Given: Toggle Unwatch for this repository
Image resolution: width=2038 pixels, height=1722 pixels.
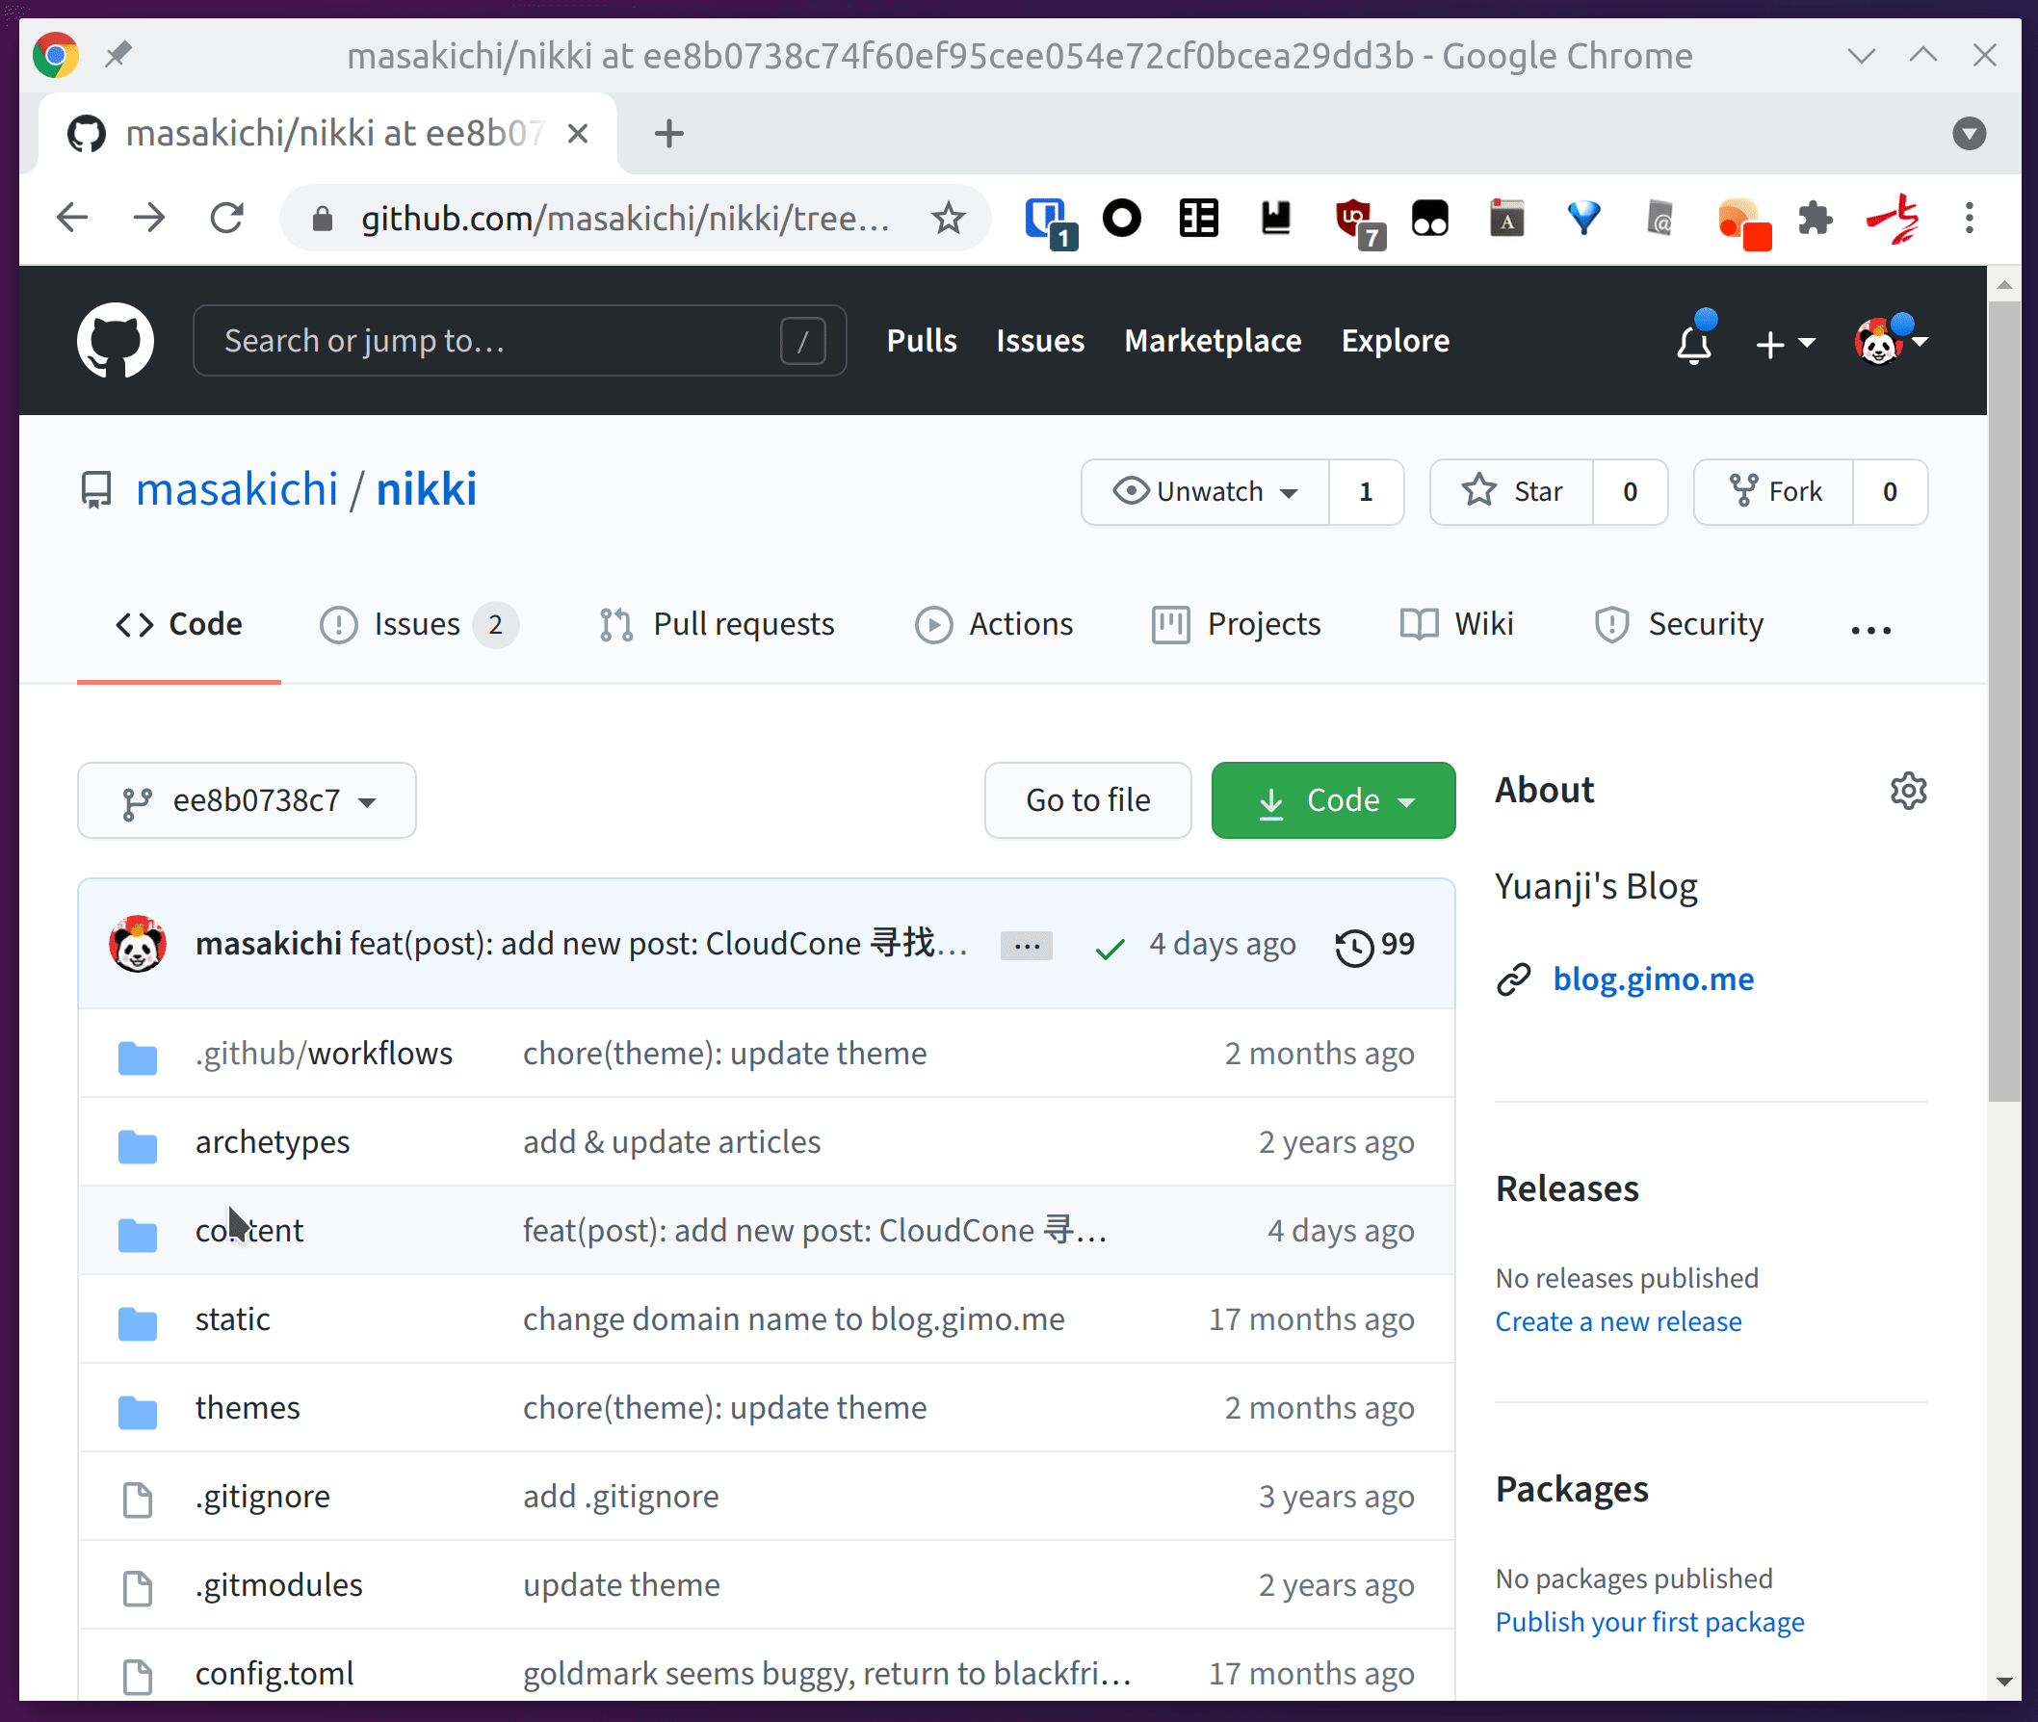Looking at the screenshot, I should click(x=1206, y=492).
